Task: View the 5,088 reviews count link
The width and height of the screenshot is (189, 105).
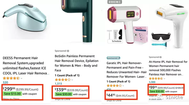Action: pyautogui.click(x=152, y=82)
